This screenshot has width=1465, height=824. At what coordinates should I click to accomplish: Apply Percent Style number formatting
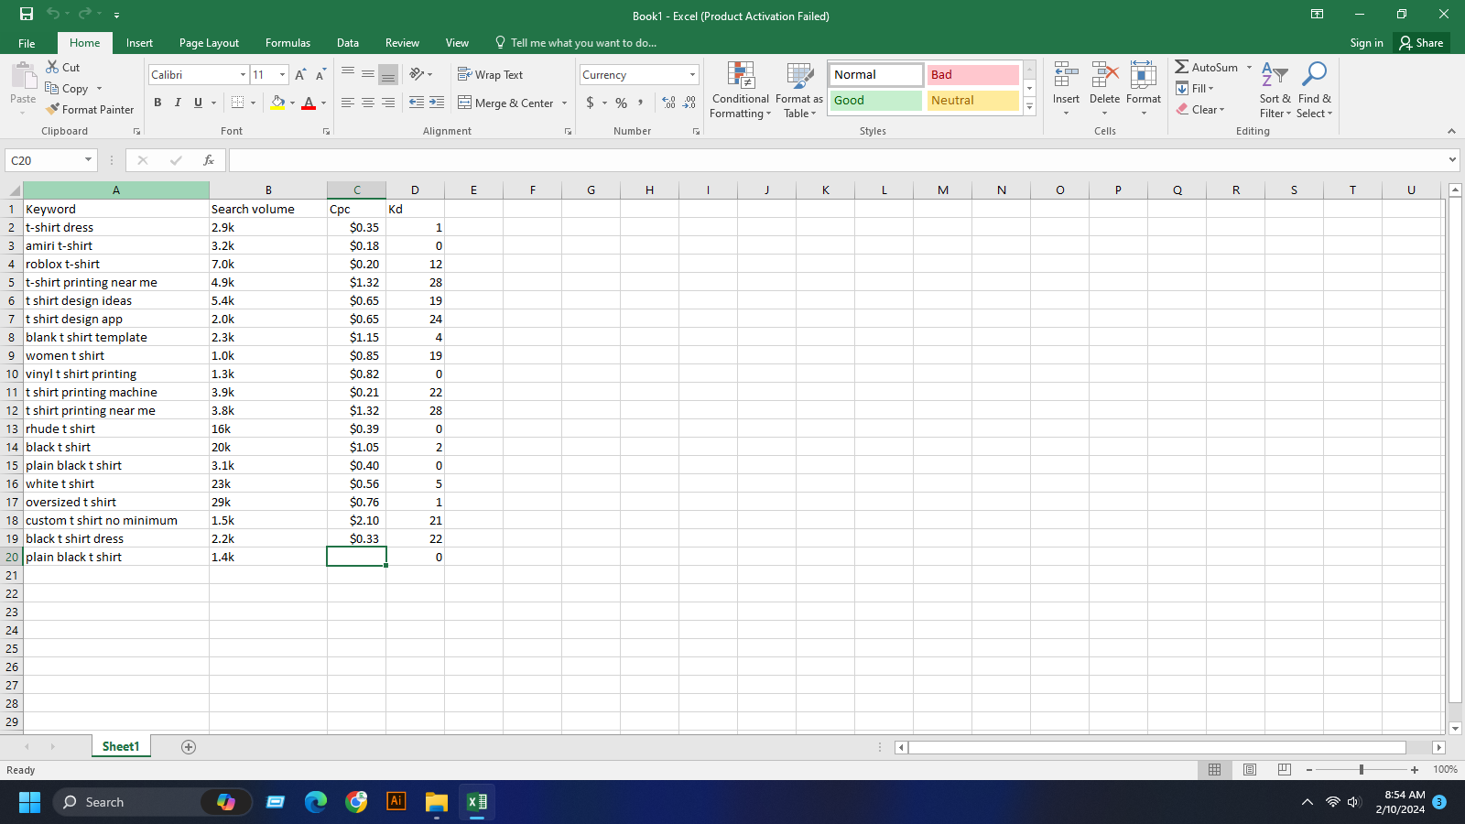[x=621, y=103]
